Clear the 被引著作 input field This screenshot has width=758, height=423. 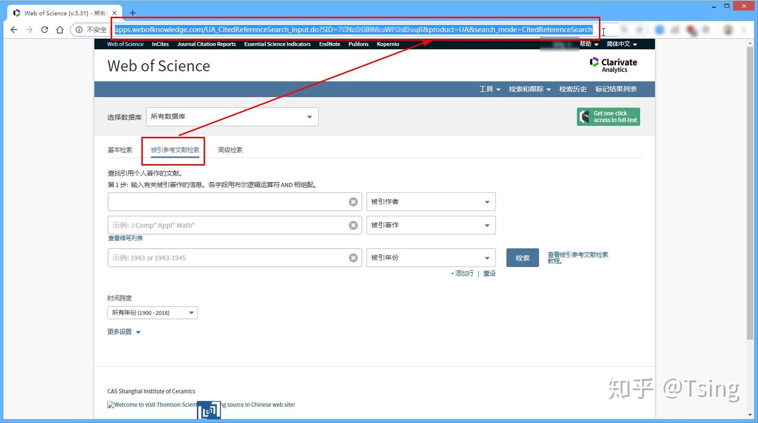click(x=353, y=225)
